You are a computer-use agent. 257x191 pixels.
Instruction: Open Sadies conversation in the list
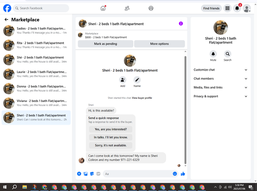coord(36,30)
